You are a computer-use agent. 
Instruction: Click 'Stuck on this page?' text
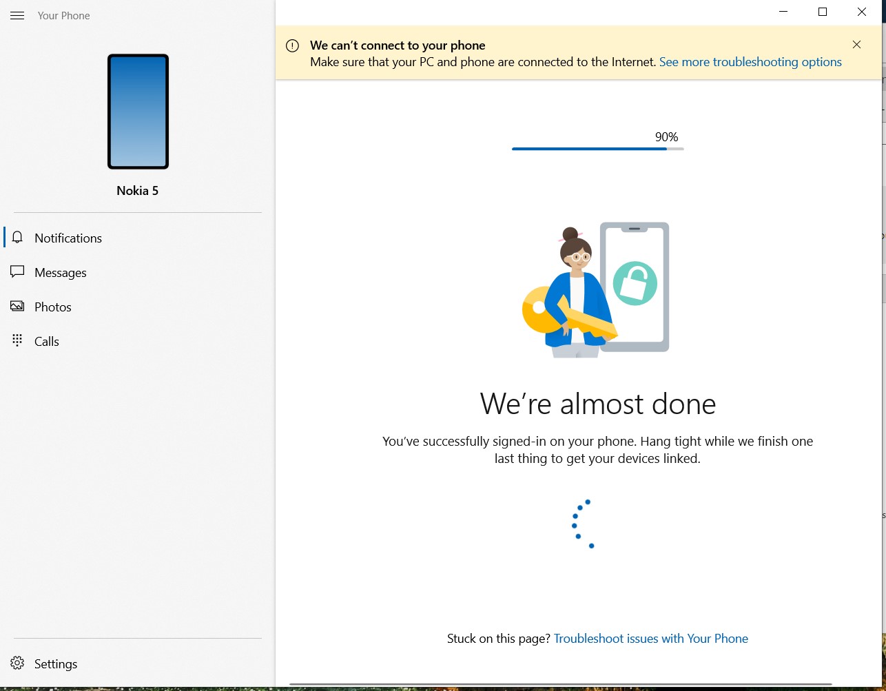tap(499, 639)
